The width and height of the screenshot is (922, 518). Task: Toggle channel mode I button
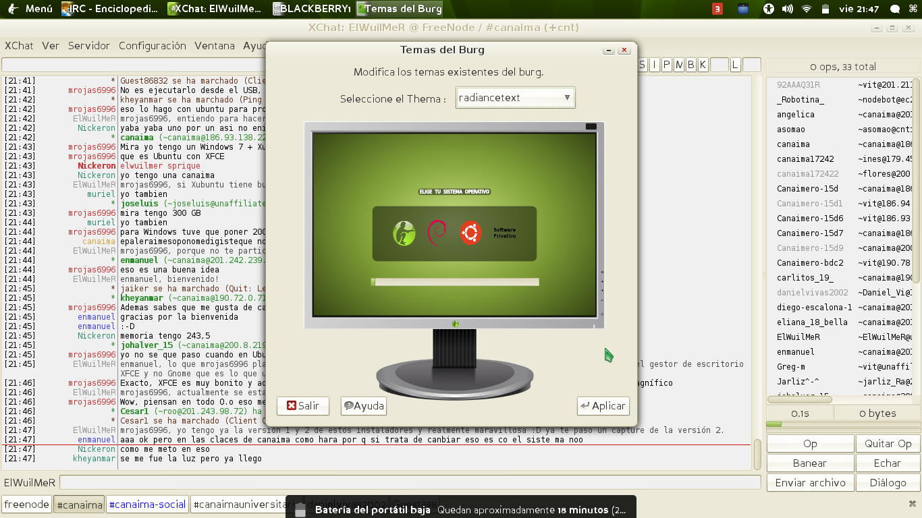654,65
